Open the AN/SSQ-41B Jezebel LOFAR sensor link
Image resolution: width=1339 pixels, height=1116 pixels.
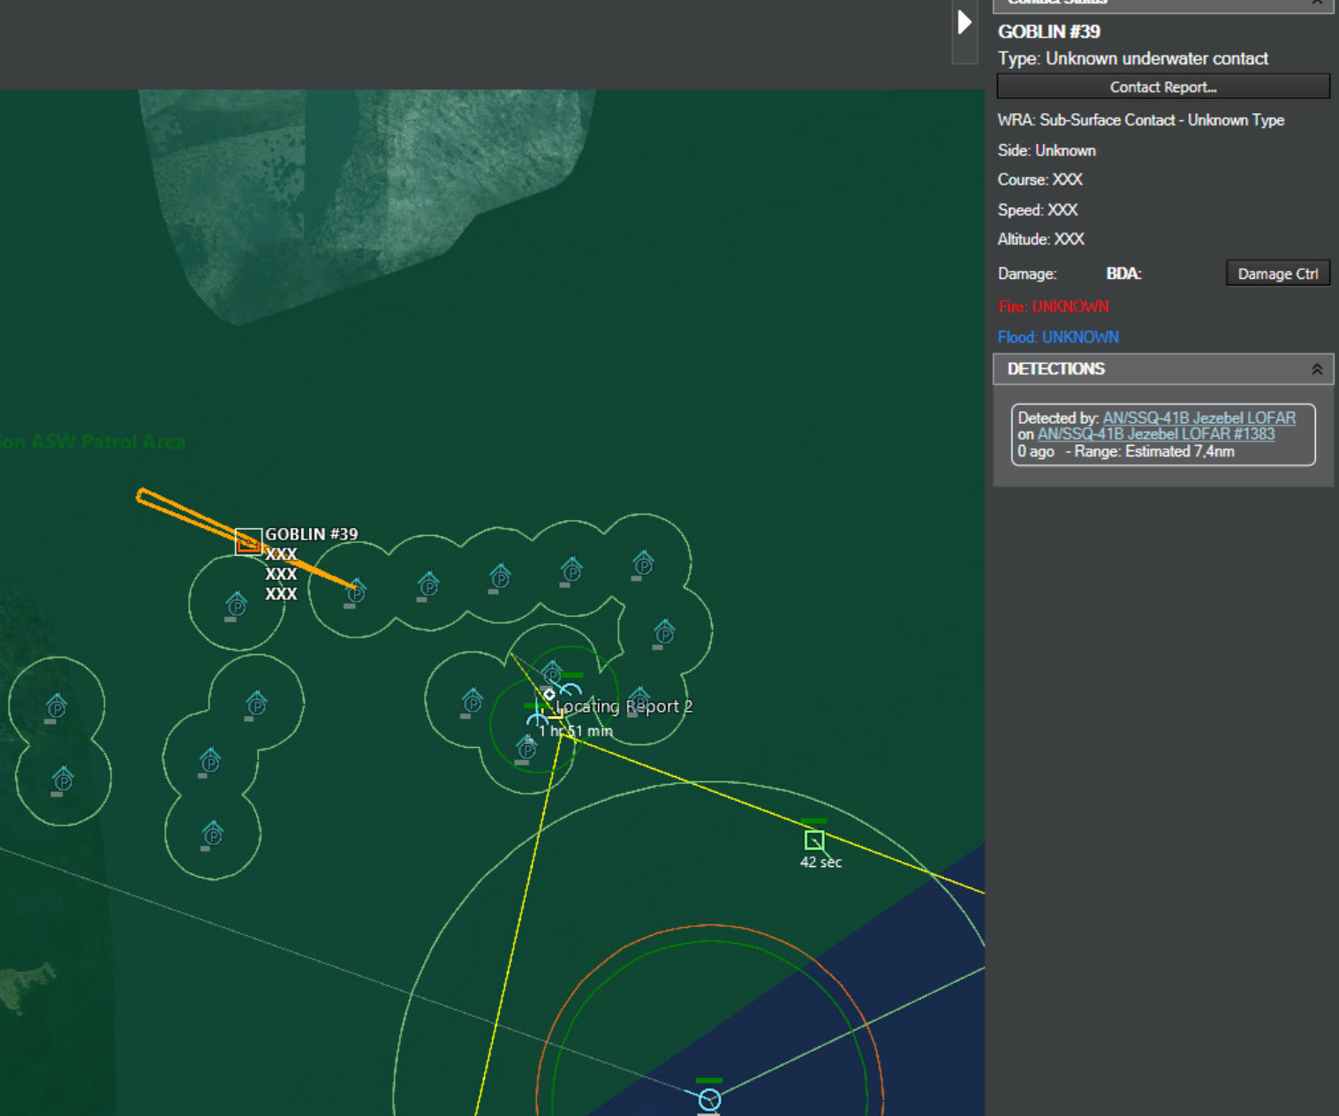click(x=1199, y=418)
